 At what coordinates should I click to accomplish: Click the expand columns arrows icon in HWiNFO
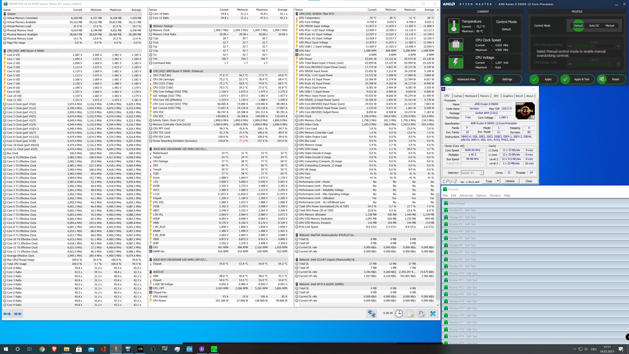[7, 314]
